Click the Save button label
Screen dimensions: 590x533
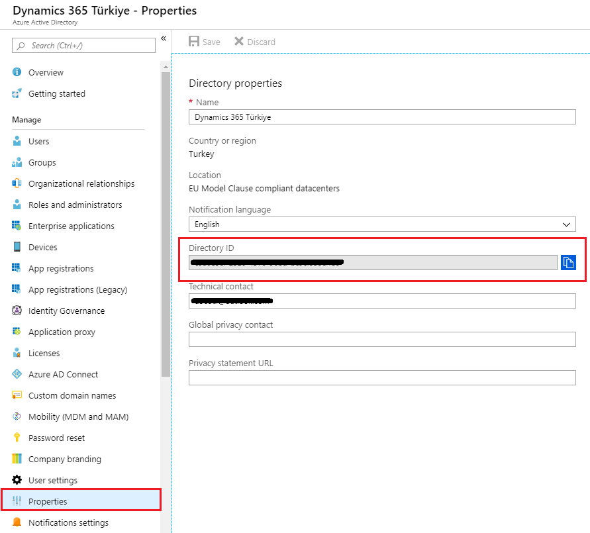tap(211, 42)
